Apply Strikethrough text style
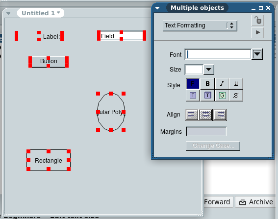The image size is (278, 219). [x=236, y=96]
